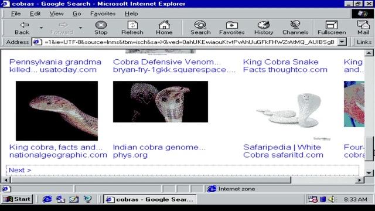Go to the Home page
The image size is (375, 211).
coord(164,28)
